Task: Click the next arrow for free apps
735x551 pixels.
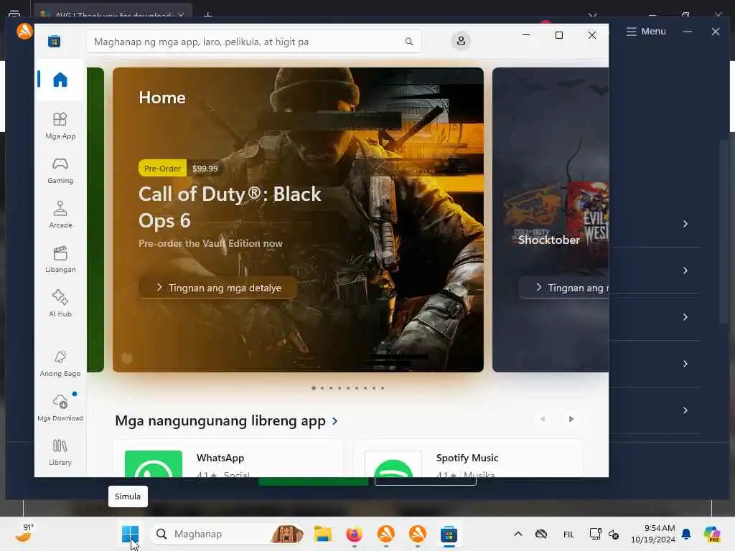Action: point(571,419)
